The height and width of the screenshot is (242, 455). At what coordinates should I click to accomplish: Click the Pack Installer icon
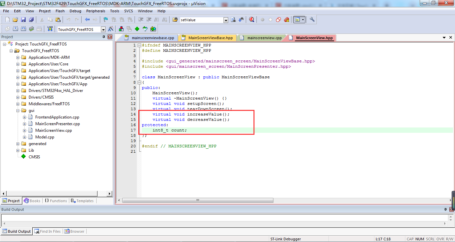[x=153, y=29]
